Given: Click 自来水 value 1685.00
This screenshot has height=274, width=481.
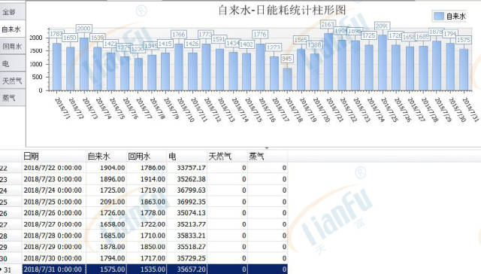Looking at the screenshot, I should pyautogui.click(x=107, y=236).
